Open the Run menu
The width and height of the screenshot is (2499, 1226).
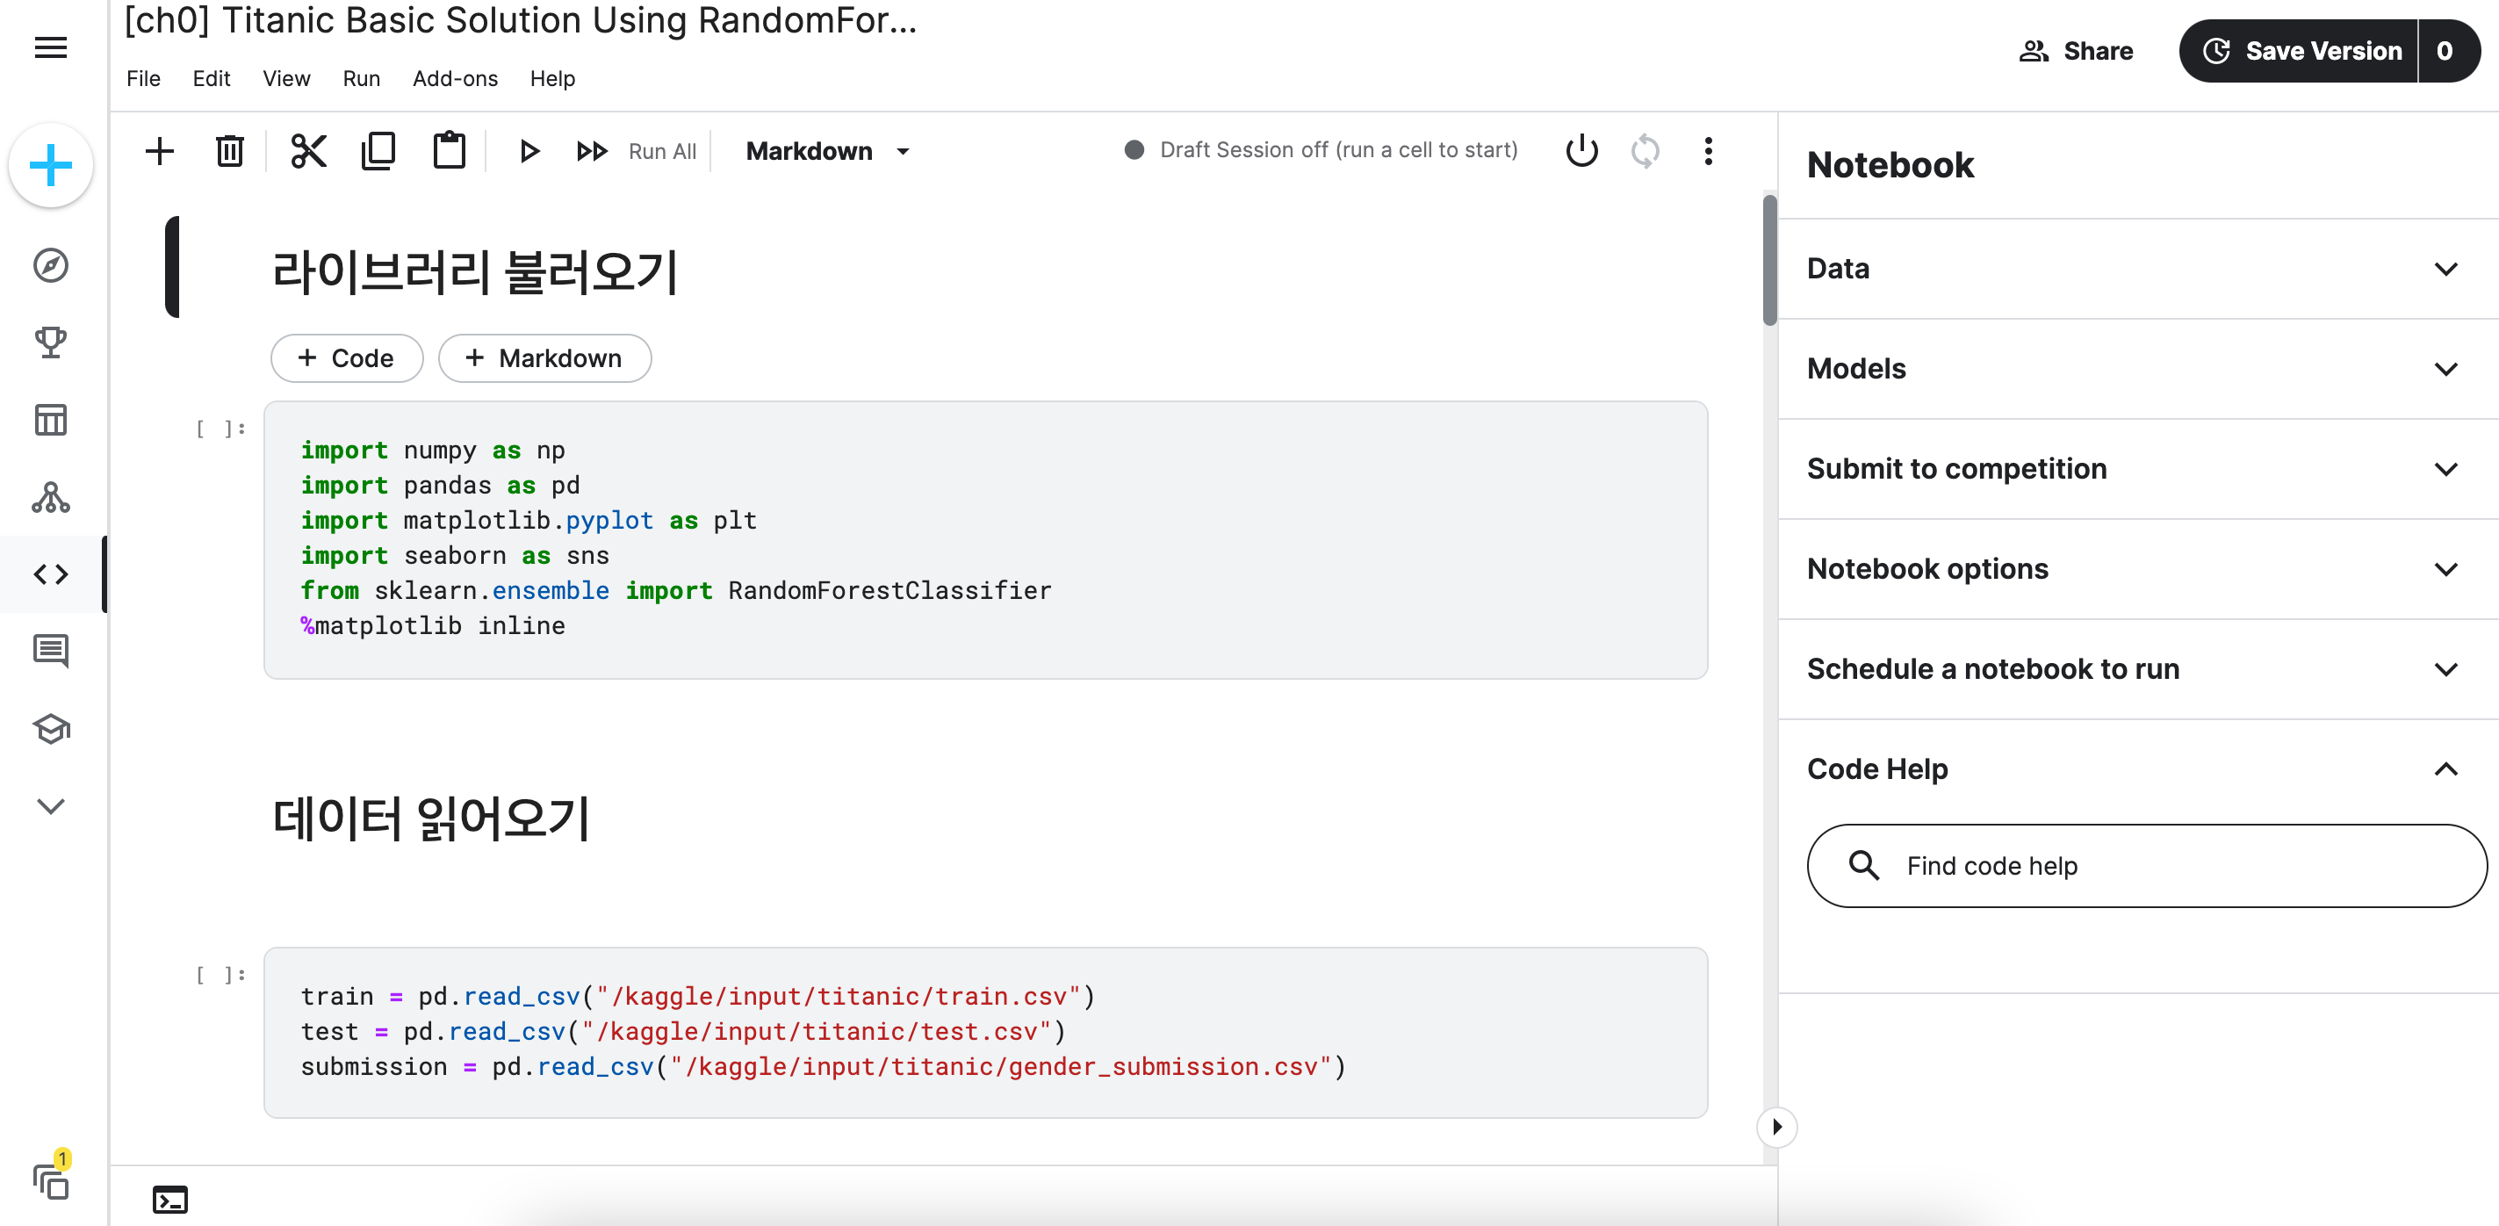361,78
